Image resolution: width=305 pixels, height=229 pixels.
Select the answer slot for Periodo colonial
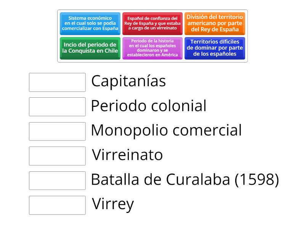pos(57,107)
